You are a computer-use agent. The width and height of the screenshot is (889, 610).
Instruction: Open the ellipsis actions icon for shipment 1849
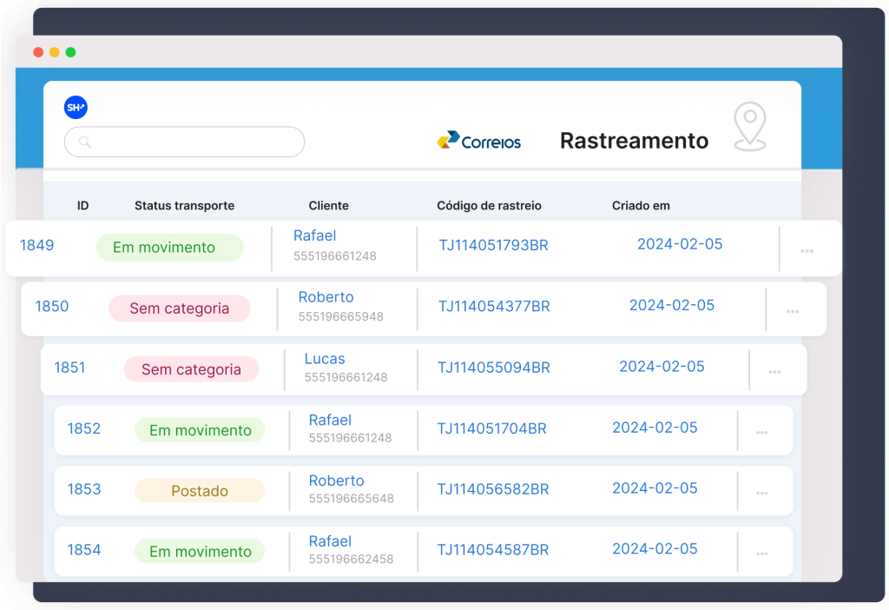[x=807, y=249]
